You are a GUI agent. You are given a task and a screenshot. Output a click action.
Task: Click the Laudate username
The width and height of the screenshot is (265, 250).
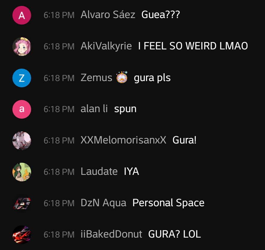click(99, 172)
